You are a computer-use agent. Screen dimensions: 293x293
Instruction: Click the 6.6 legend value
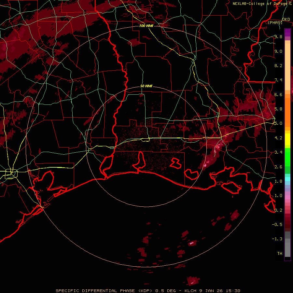(x=278, y=95)
